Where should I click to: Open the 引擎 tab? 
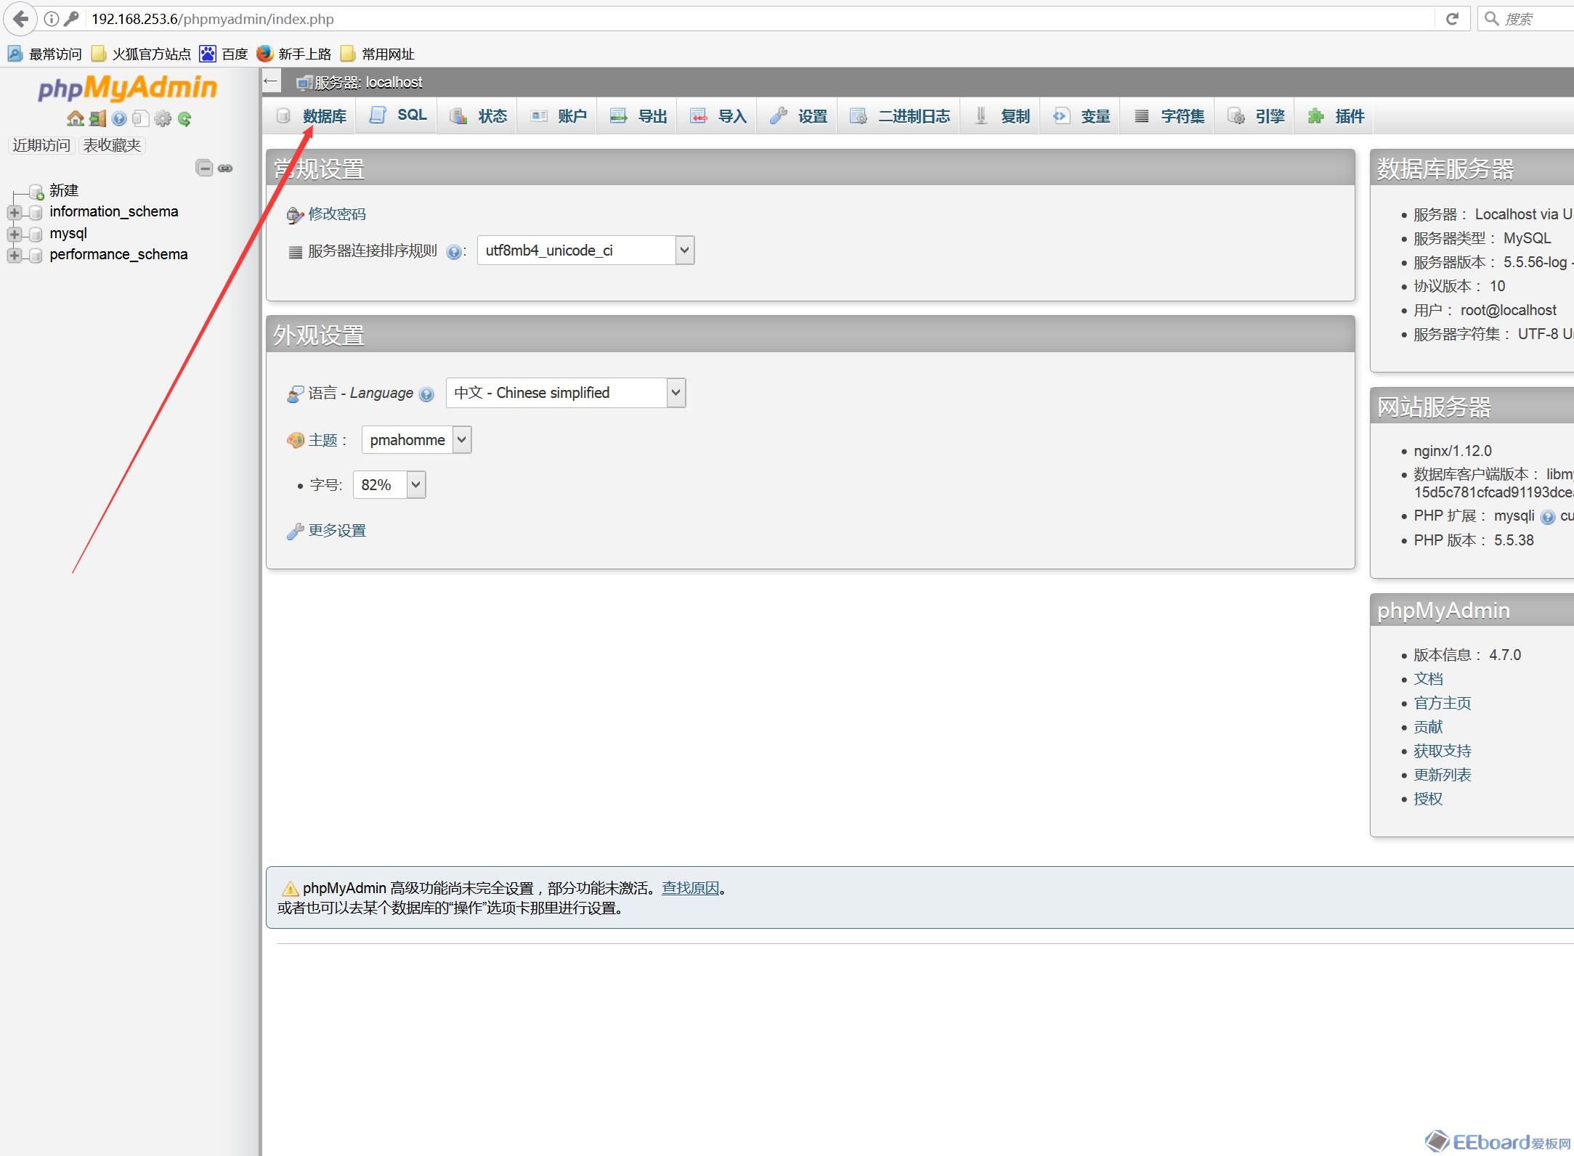click(1255, 116)
